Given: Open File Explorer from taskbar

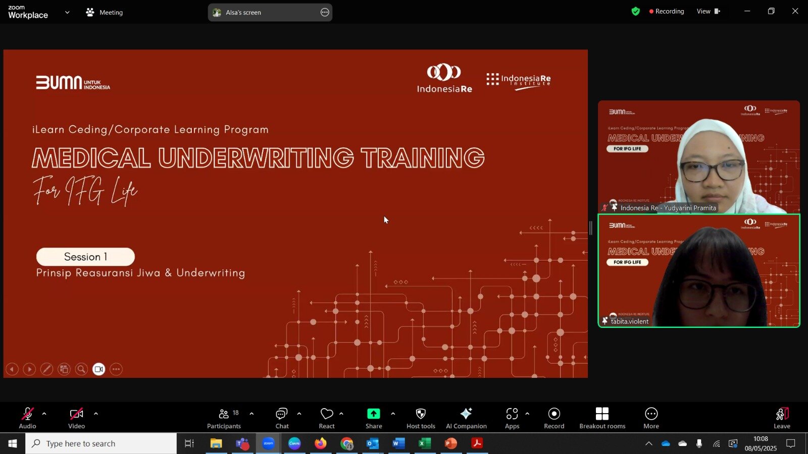Looking at the screenshot, I should pos(216,443).
